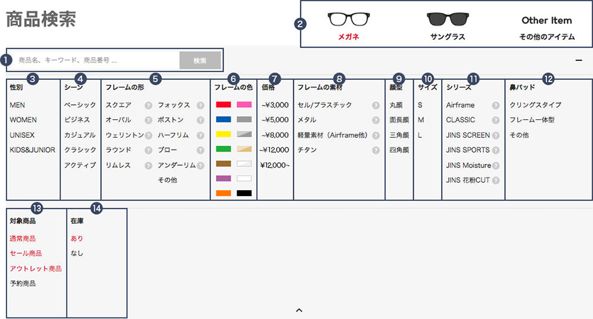Image resolution: width=593 pixels, height=319 pixels.
Task: Filter by KIDS&JUNIOR
Action: [x=33, y=150]
